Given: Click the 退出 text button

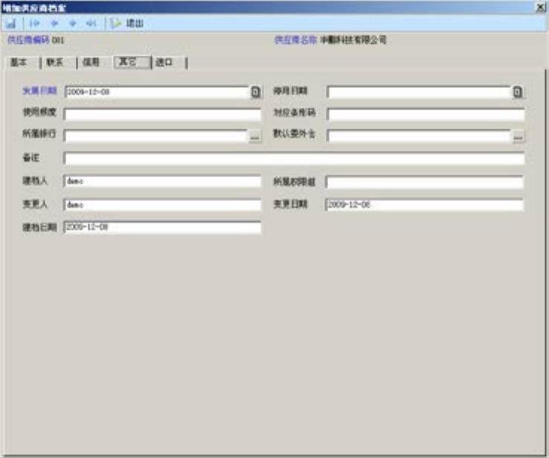Looking at the screenshot, I should (x=135, y=24).
